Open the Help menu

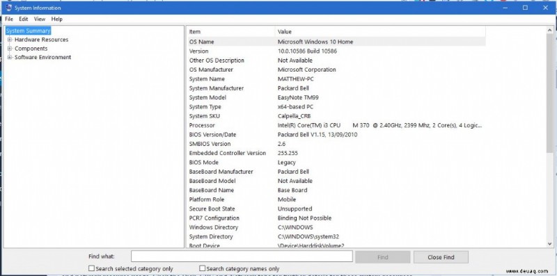pyautogui.click(x=56, y=19)
